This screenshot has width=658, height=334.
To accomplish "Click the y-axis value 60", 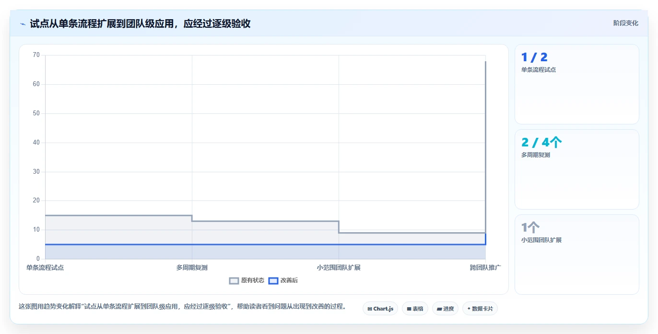I will pos(36,84).
